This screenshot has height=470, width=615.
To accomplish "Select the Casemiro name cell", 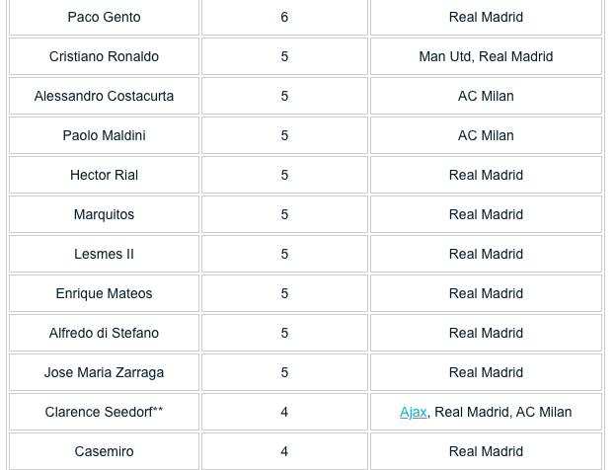I will point(104,451).
